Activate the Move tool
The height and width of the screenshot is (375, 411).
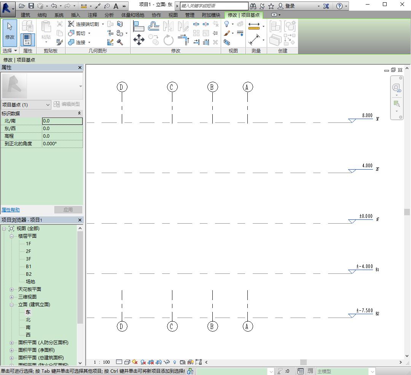point(139,40)
